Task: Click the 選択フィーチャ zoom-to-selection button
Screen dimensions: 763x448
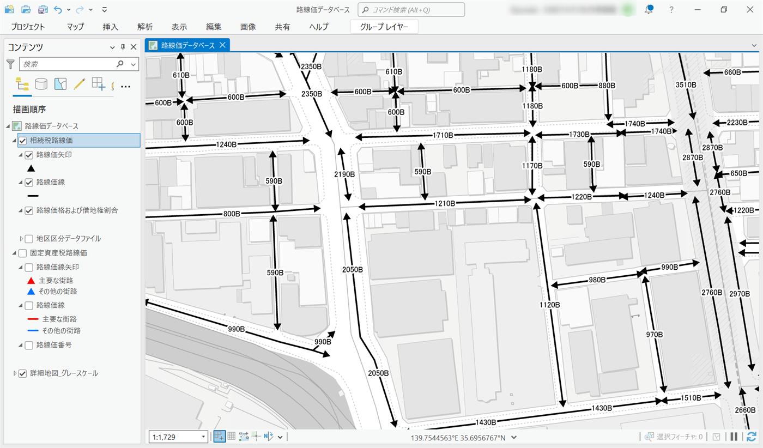Action: pos(649,437)
